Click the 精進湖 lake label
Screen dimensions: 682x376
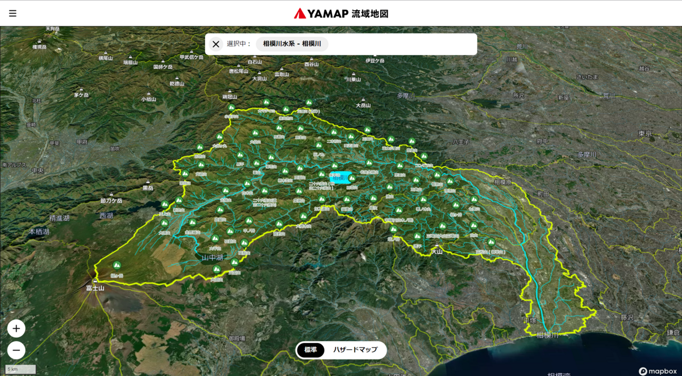(x=59, y=218)
